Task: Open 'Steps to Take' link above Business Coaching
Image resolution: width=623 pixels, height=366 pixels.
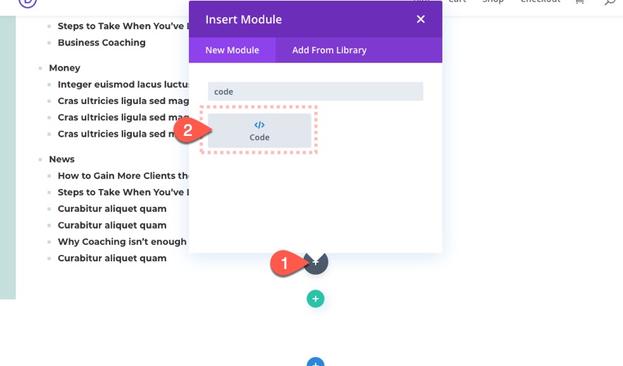Action: coord(123,25)
